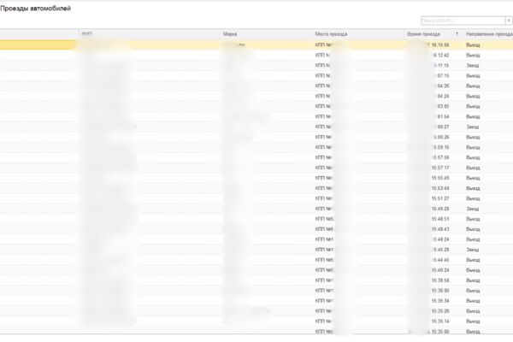Click Выезд in the 15:38:58 row

(x=473, y=280)
